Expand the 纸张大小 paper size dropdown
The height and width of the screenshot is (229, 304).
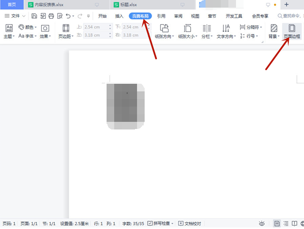point(187,36)
